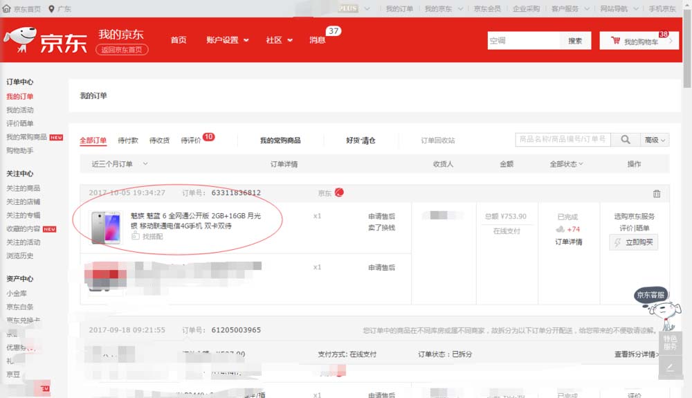Switch to the 待收货 tab
Screen dimensions: 692x398
[159, 141]
